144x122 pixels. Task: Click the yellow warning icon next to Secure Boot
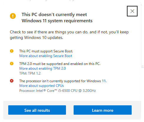12,51
